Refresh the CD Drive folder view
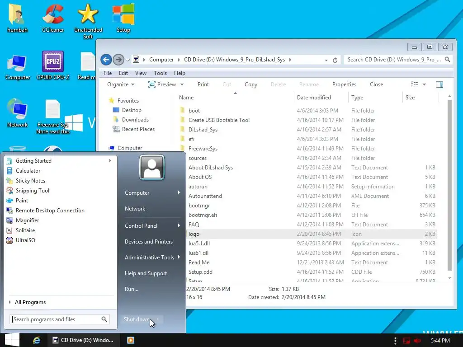The width and height of the screenshot is (463, 347). pyautogui.click(x=335, y=60)
